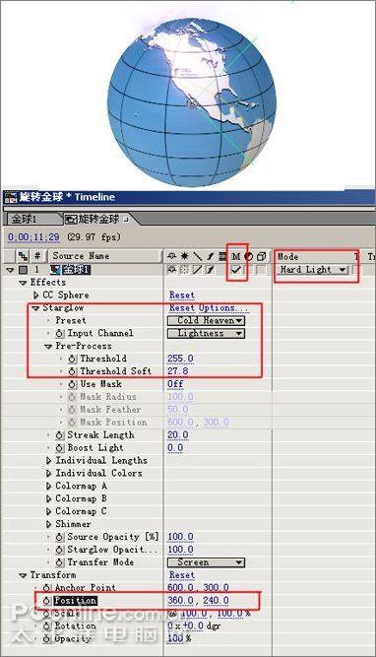
Task: Click the Transform Reset link
Action: coord(182,575)
